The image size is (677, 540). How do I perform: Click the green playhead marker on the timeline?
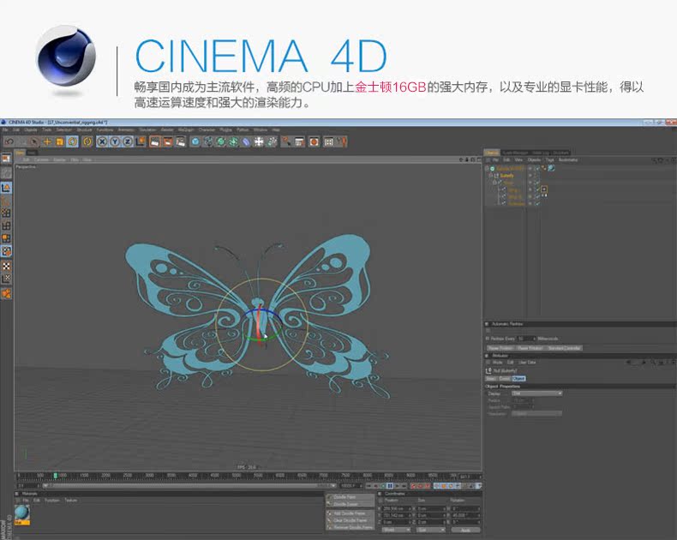(55, 476)
